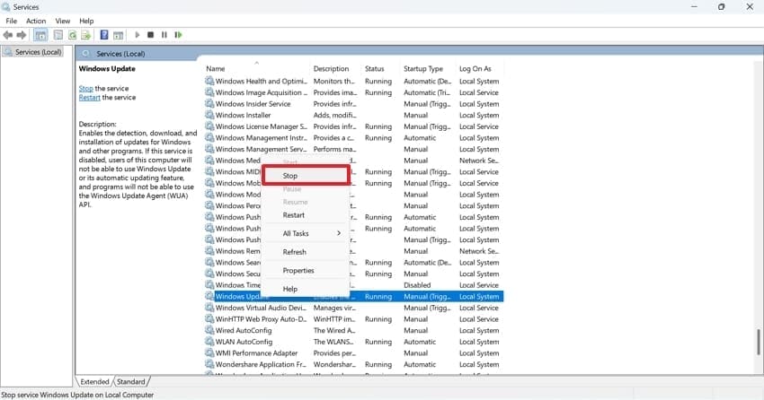Sort by the Name column header

click(256, 68)
